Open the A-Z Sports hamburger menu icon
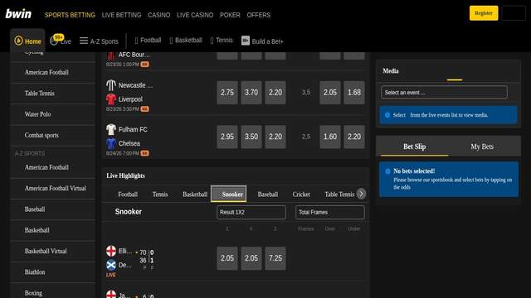This screenshot has width=531, height=298. [84, 41]
